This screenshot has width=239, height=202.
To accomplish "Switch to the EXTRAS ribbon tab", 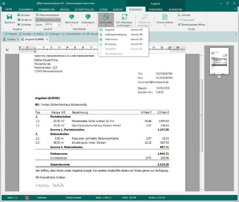I will pyautogui.click(x=103, y=10).
